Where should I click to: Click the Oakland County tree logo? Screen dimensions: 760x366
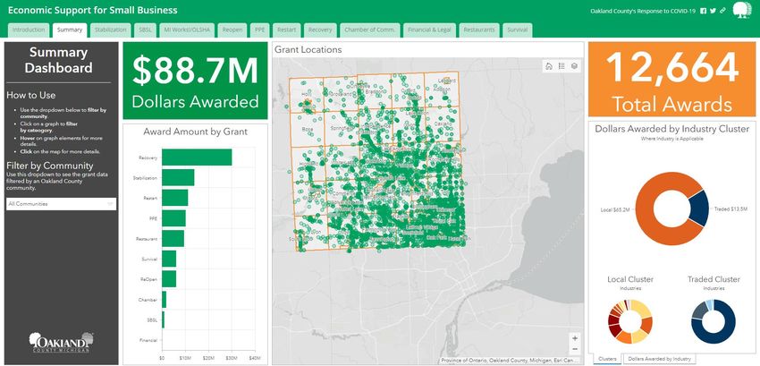point(741,10)
